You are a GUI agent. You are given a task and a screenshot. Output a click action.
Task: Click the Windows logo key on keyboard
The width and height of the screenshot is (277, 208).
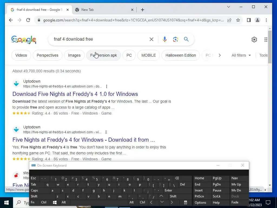55,202
